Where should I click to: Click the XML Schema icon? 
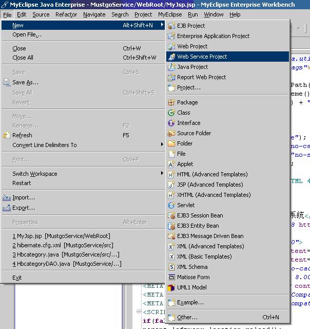click(171, 267)
